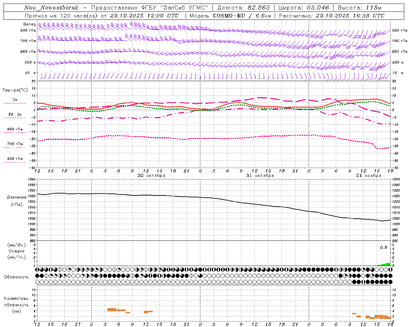The height and width of the screenshot is (327, 409).
Task: Select the "(км)" convective height unit label
Action: tap(16, 311)
